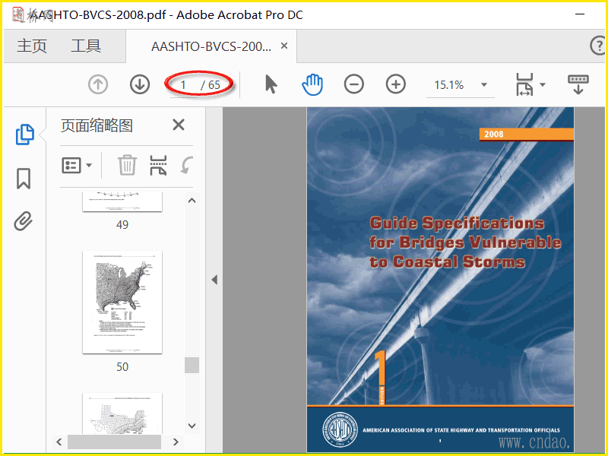Viewport: 608px width, 456px height.
Task: Click the print pages thumbnail icon
Action: click(x=158, y=165)
